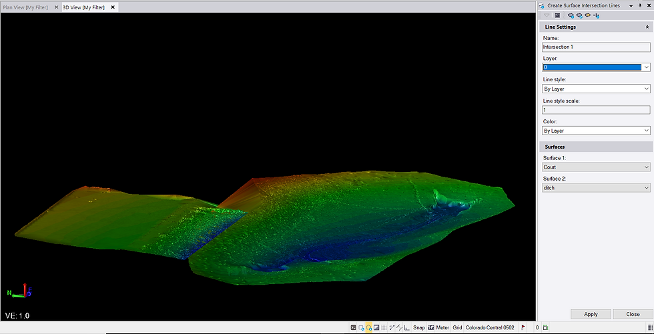Click the dark command pane icon in panel toolbar
The width and height of the screenshot is (654, 334).
pyautogui.click(x=557, y=15)
